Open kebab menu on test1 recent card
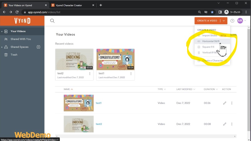This screenshot has width=251, height=141. click(131, 74)
